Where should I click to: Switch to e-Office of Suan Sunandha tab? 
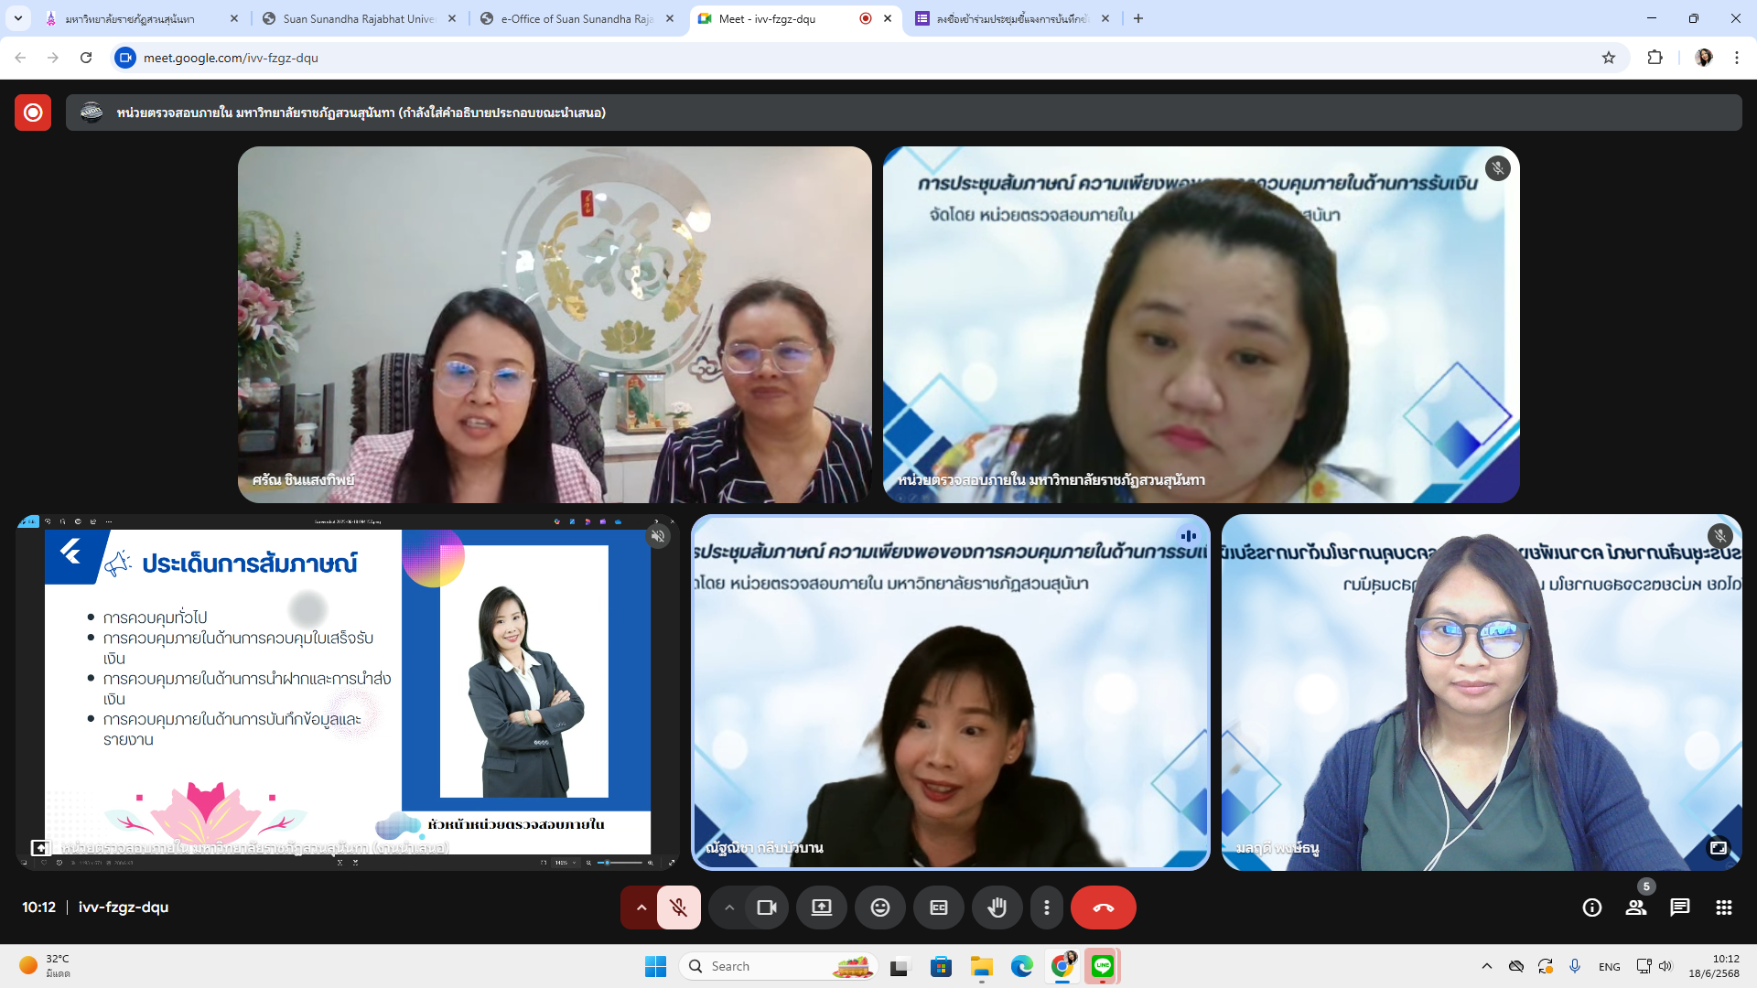[577, 18]
